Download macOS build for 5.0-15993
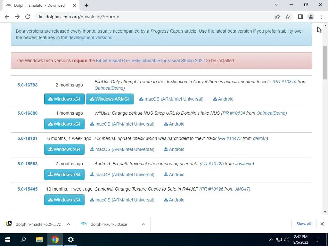Screen dimensions: 328x246 [122, 175]
